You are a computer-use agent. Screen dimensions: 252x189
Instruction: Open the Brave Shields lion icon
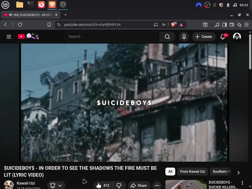[173, 24]
